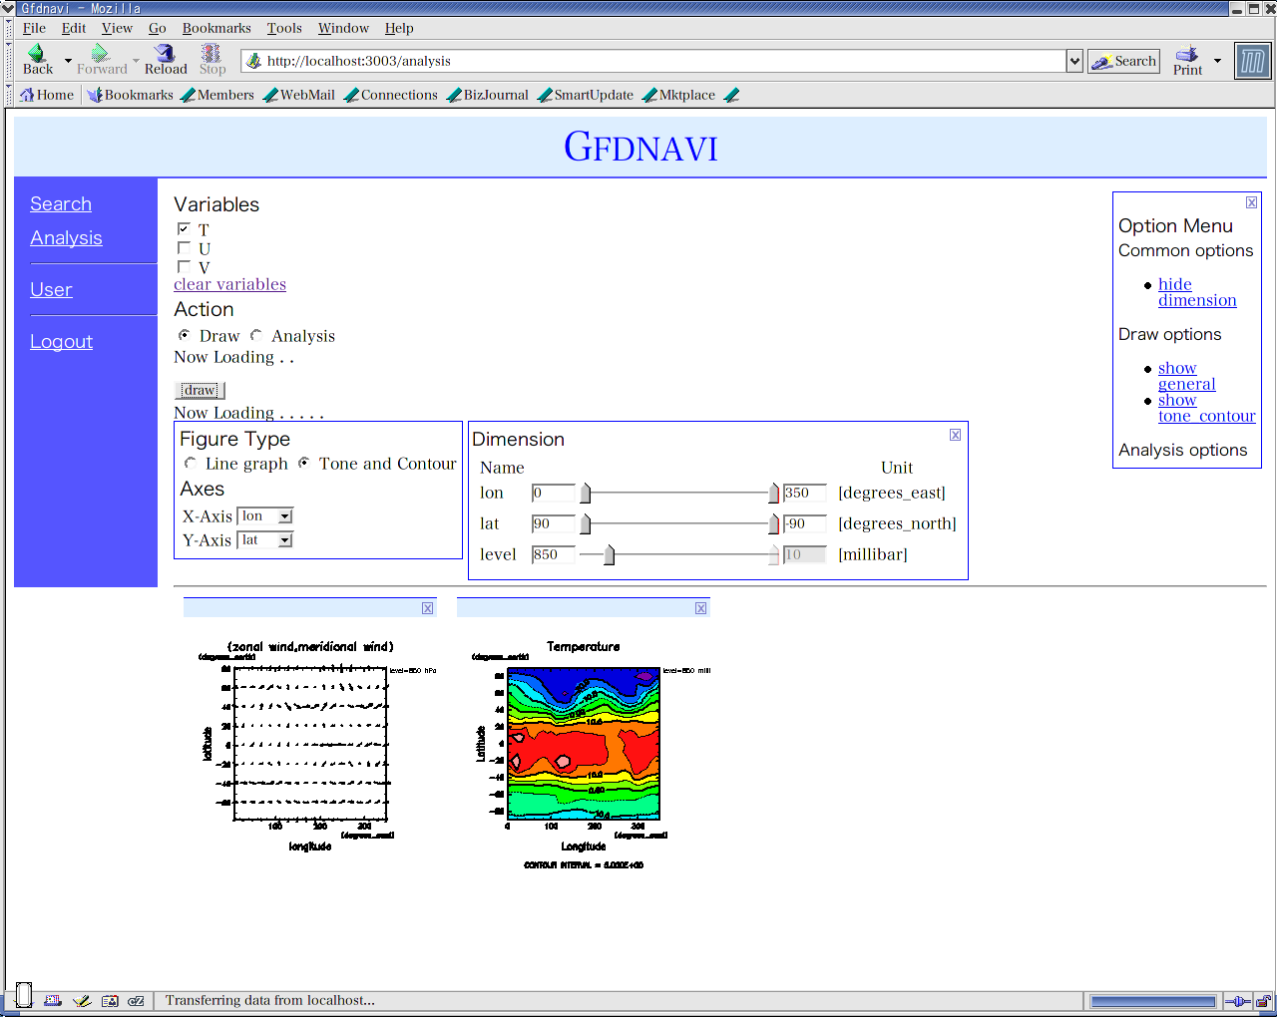Screen dimensions: 1277x1017
Task: Toggle the T variable checkbox
Action: [184, 229]
